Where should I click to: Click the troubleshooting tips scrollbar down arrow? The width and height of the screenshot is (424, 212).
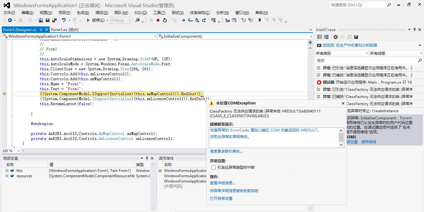coord(341,145)
